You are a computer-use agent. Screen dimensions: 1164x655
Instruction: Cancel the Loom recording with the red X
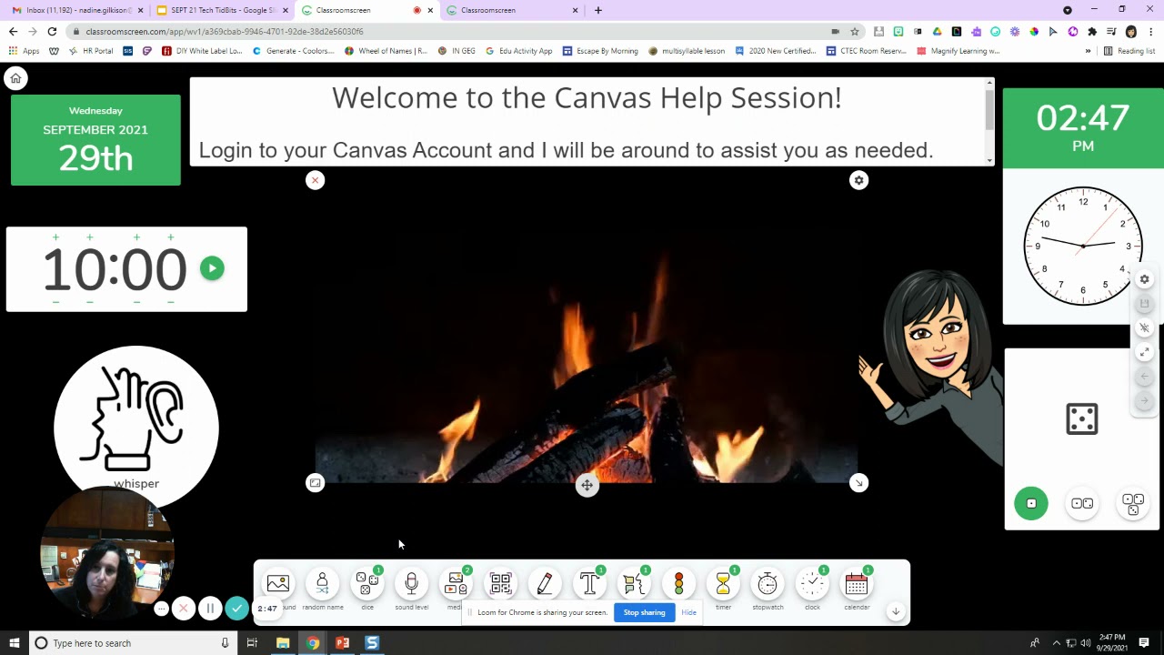(x=183, y=609)
